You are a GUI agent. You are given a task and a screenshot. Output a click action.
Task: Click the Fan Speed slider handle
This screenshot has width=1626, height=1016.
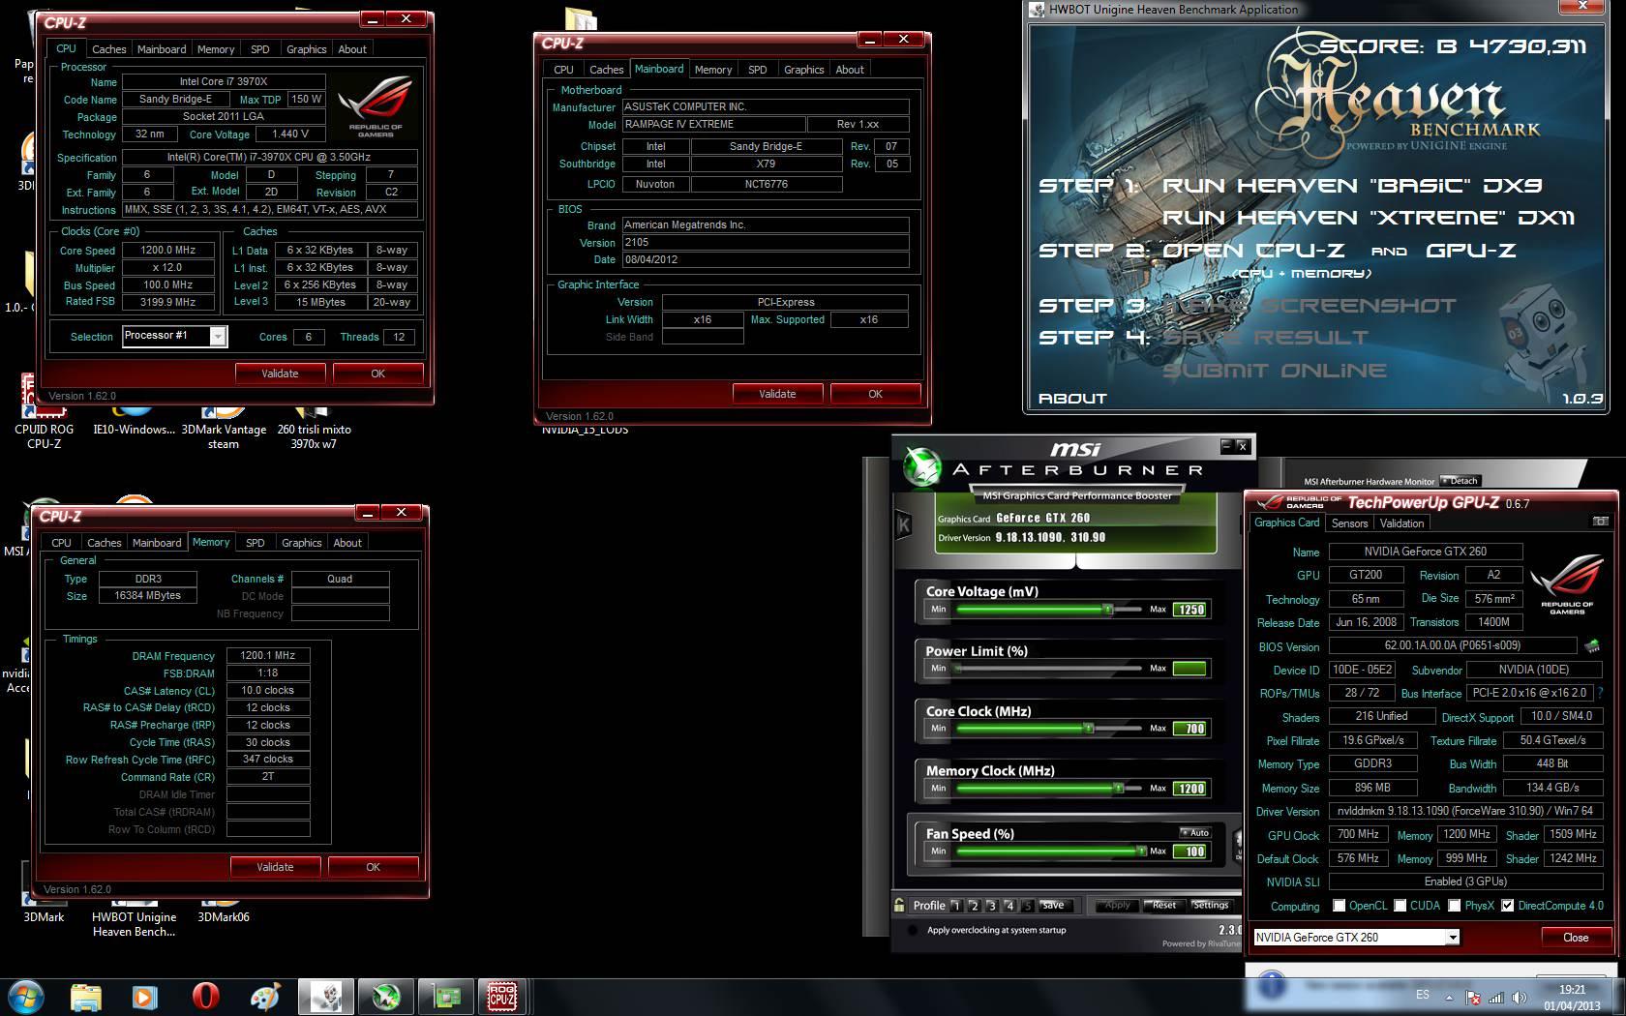tap(1141, 851)
